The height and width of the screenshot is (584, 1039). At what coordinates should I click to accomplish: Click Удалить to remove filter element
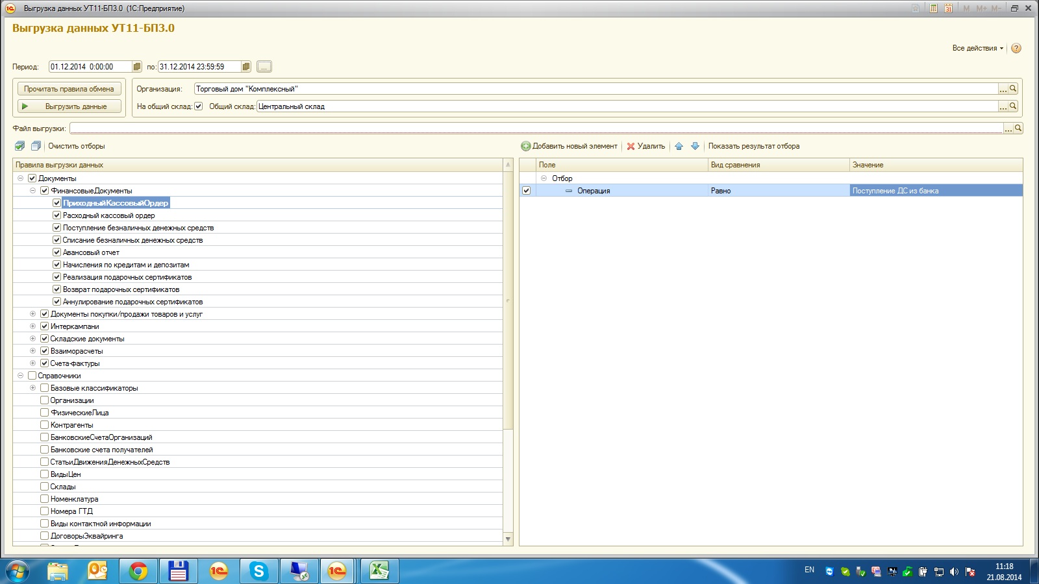click(645, 146)
